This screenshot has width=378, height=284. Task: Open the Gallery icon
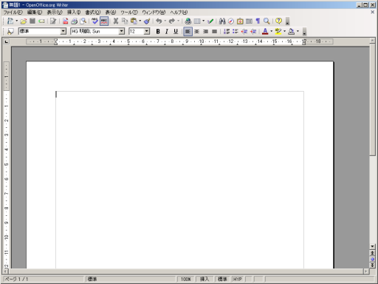click(240, 21)
